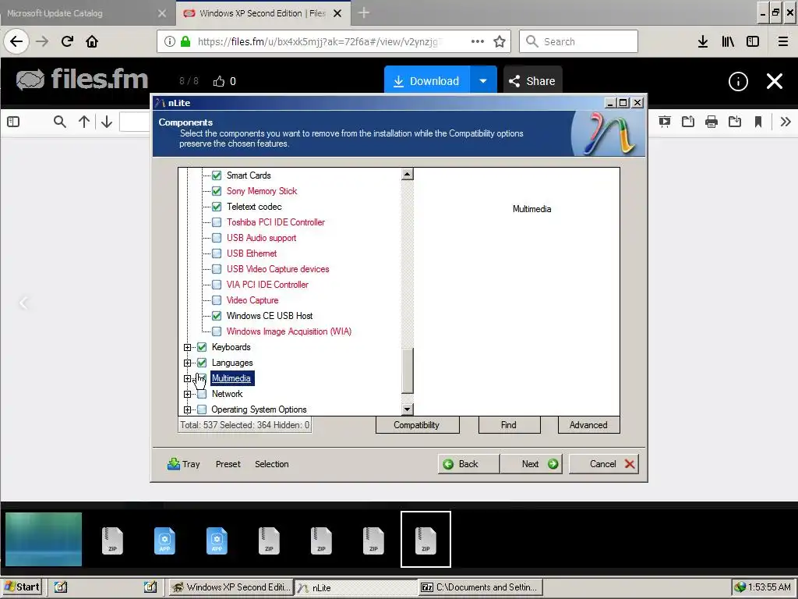The height and width of the screenshot is (599, 798).
Task: Open Firefox downloads arrow icon
Action: tap(703, 41)
